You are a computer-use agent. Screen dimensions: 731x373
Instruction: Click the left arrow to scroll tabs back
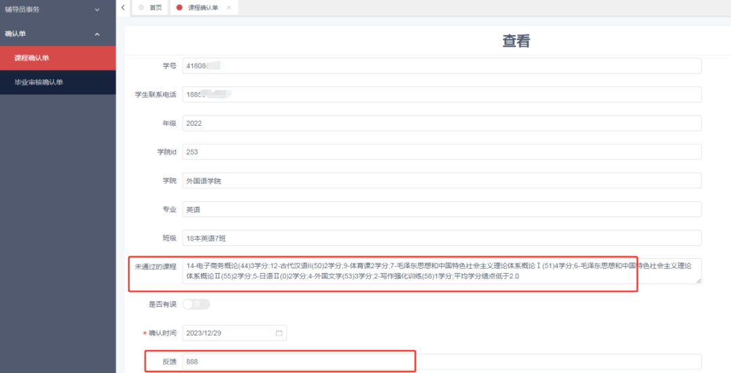coord(123,7)
